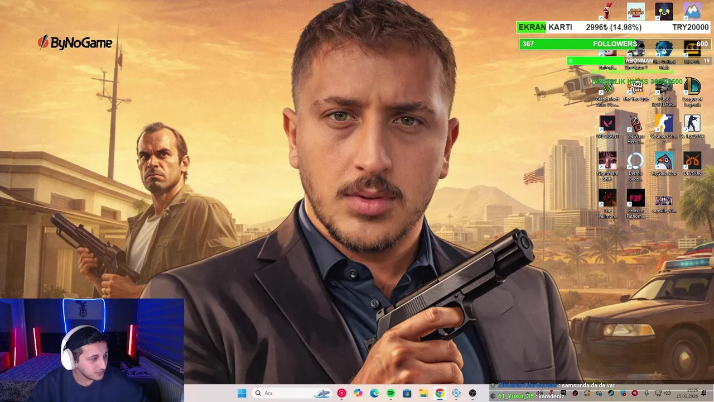
Task: Open the VALORANT desktop shortcut
Action: tap(607, 127)
